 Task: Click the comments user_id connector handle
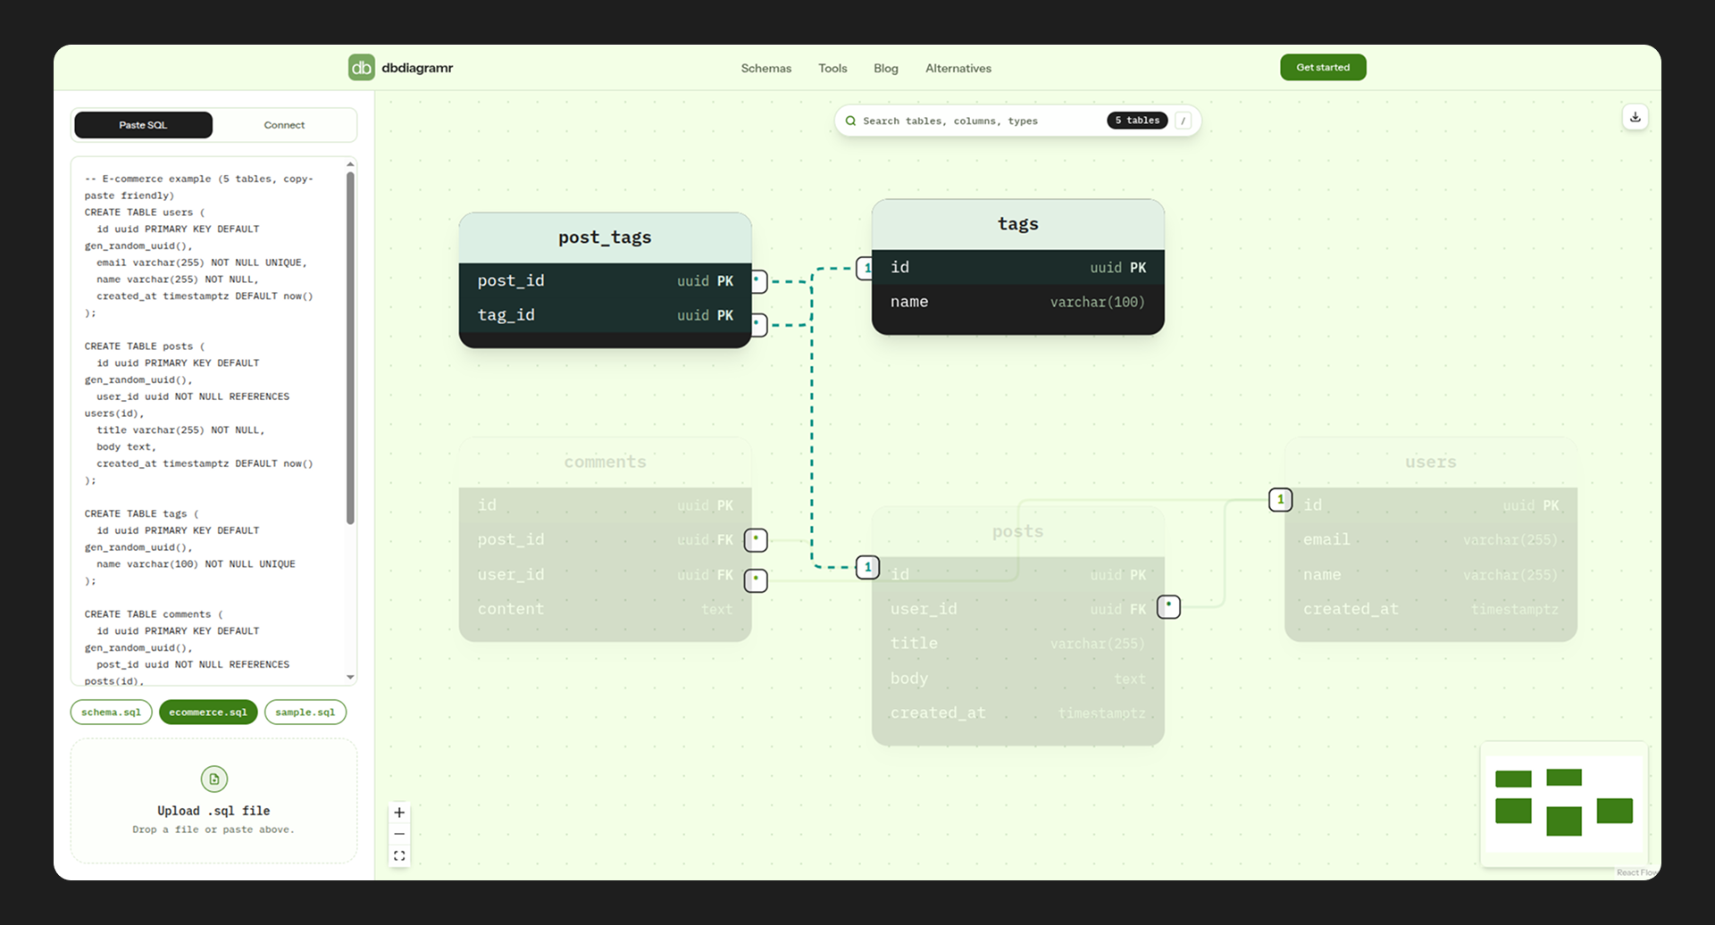(756, 579)
